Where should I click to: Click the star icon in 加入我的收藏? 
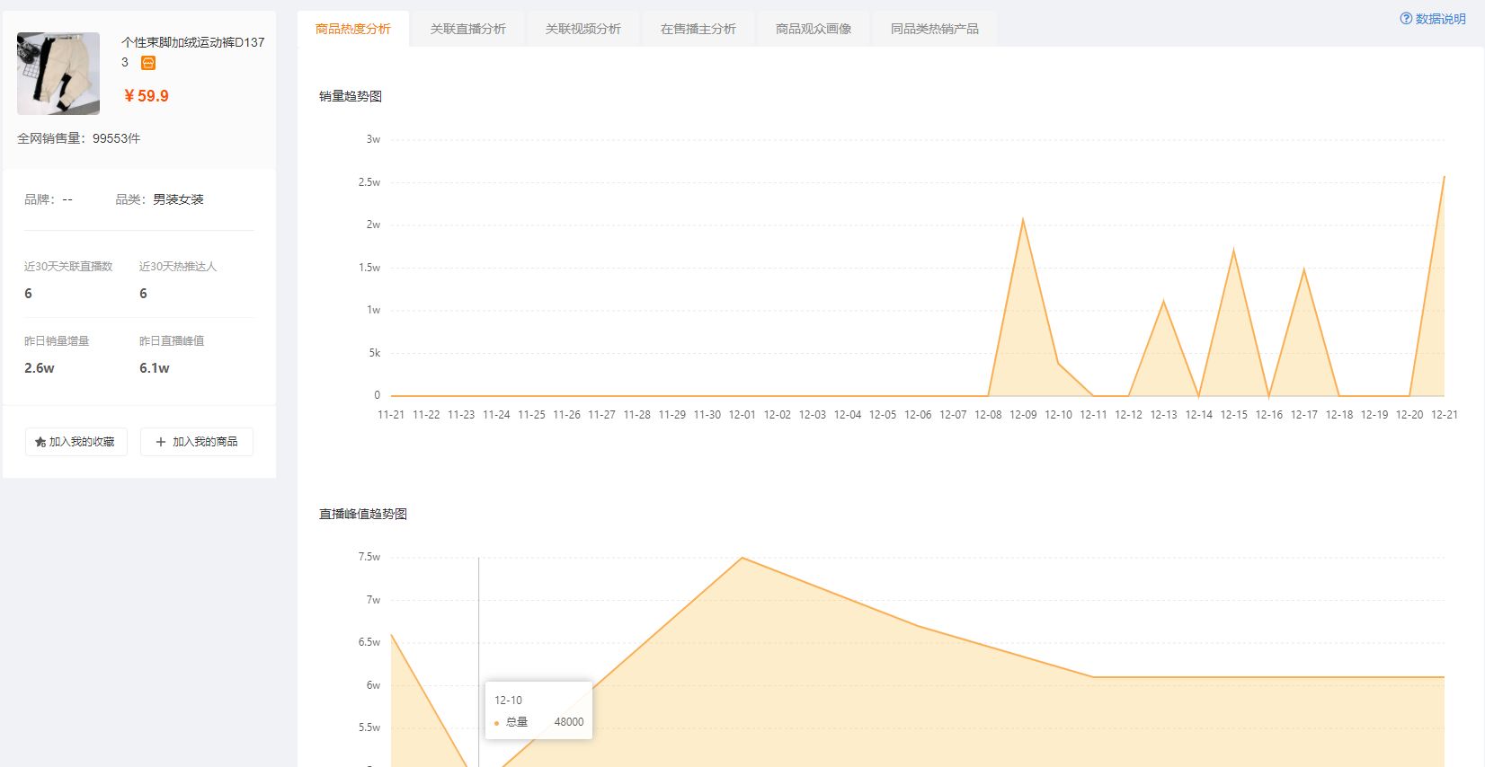[40, 442]
